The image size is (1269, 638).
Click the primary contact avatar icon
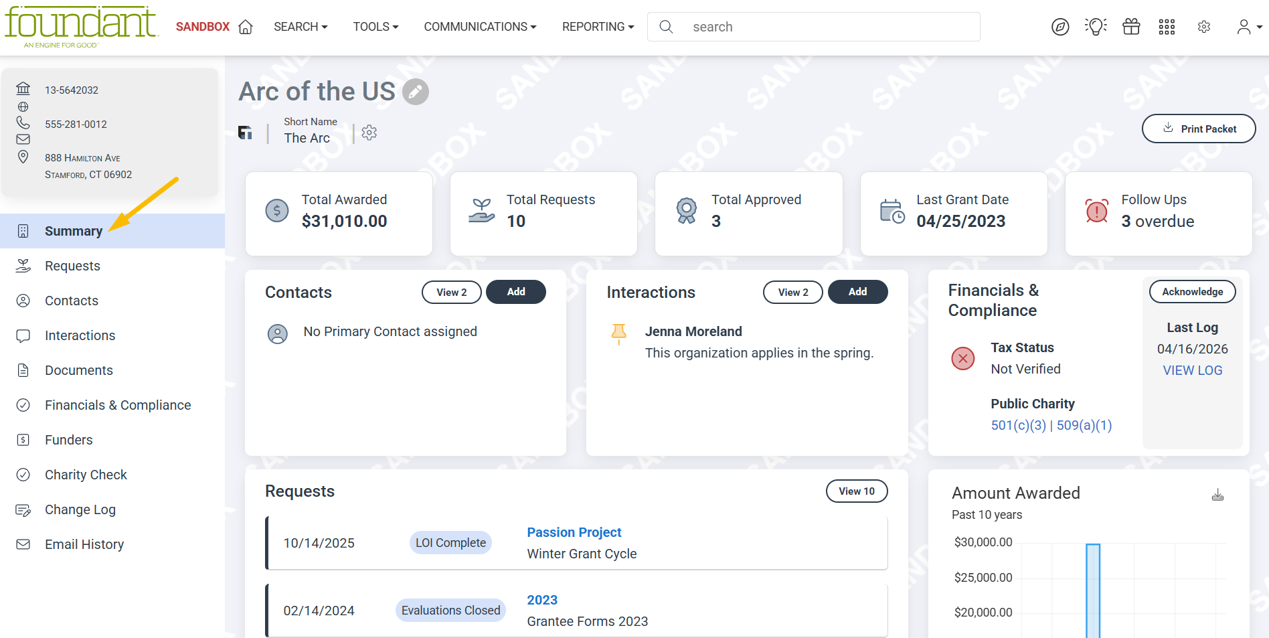pyautogui.click(x=278, y=333)
